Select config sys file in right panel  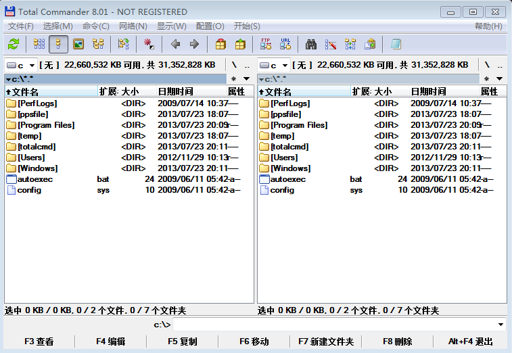(382, 190)
